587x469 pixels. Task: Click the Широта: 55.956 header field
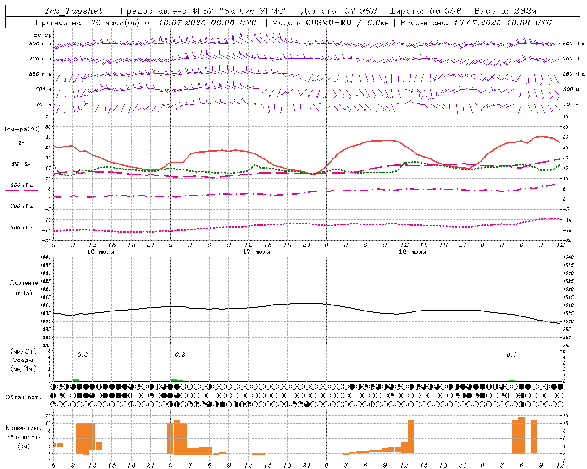tap(425, 11)
